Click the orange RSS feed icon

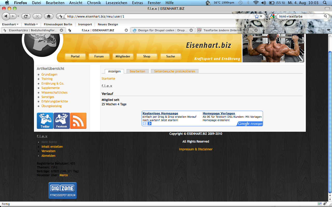click(78, 121)
